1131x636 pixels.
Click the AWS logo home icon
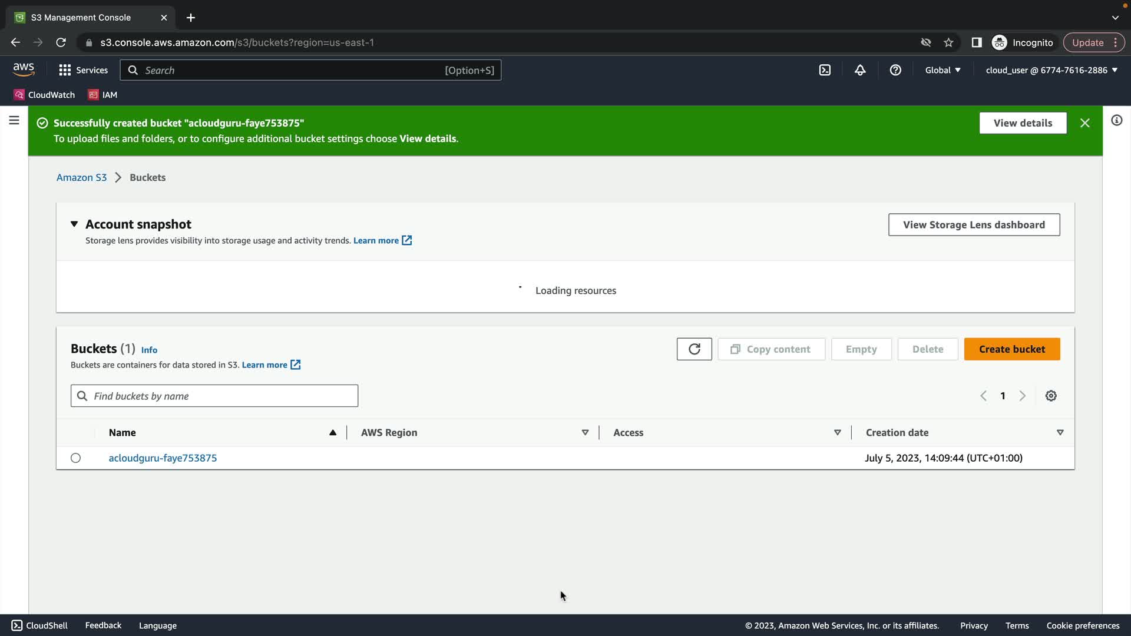pyautogui.click(x=24, y=69)
